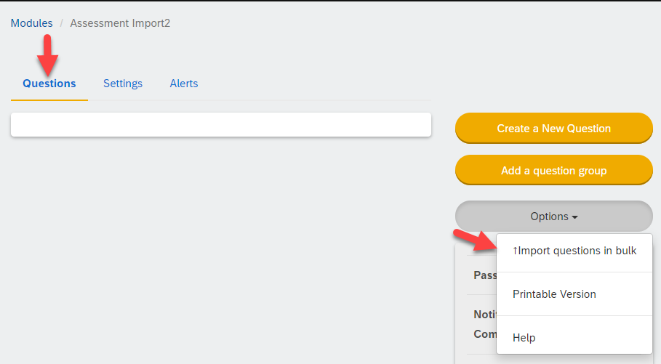Screen dimensions: 661x364
Task: Open the Alerts tab
Action: [x=184, y=84]
